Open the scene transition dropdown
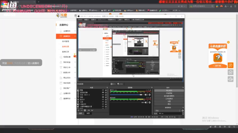Screen dimensions: 238x133 167,111
